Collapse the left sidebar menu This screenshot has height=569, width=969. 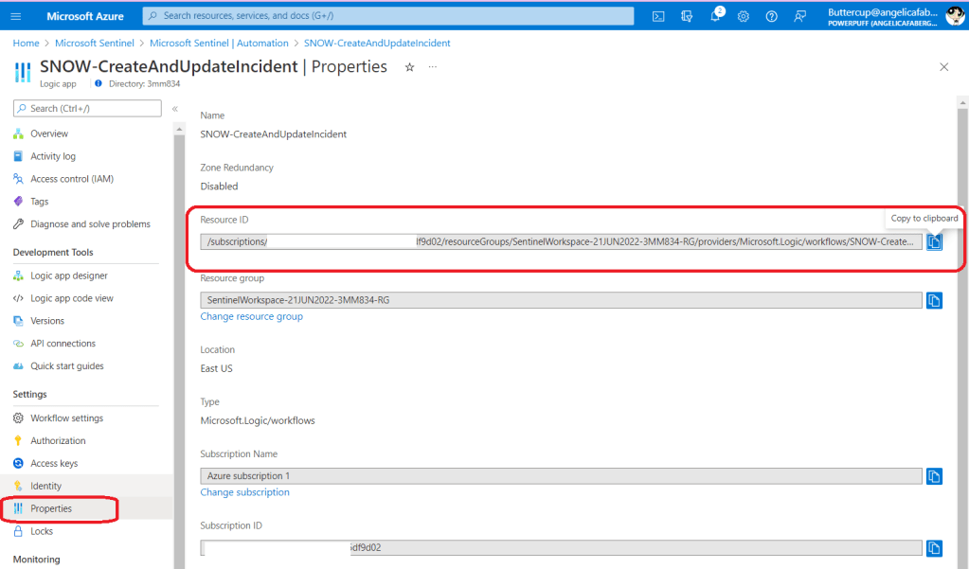coord(174,109)
